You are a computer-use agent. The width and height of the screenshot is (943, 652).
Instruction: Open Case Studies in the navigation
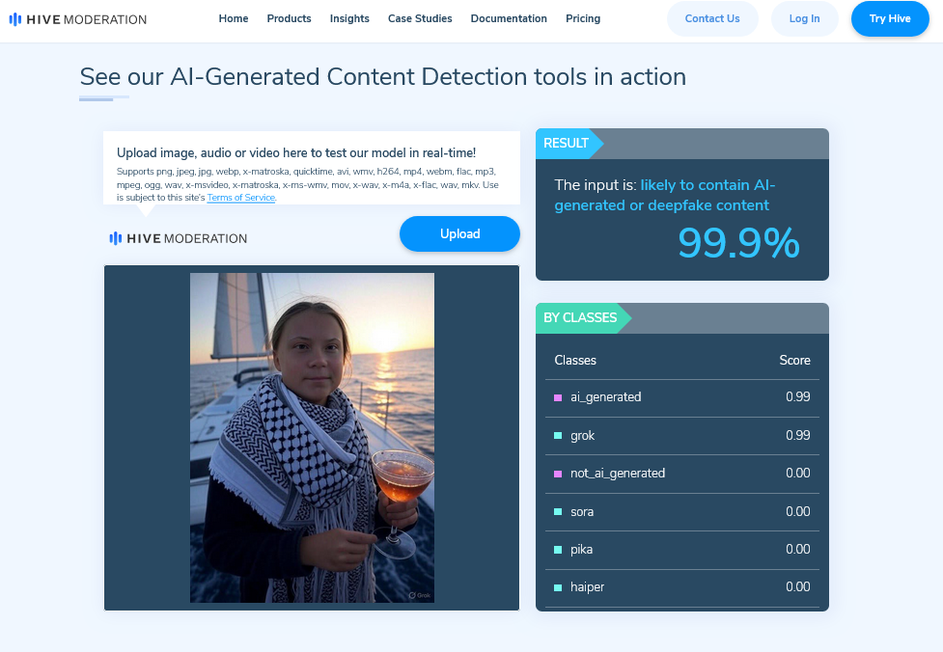coord(420,18)
